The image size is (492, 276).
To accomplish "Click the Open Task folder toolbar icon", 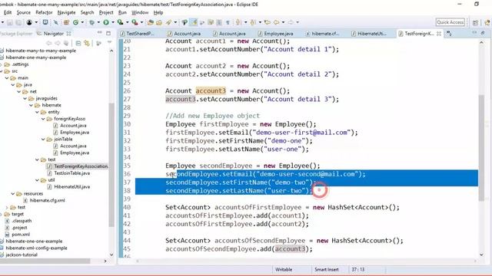I will click(159, 22).
